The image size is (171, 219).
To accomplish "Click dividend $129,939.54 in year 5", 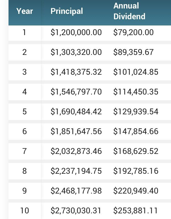I will click(136, 112).
